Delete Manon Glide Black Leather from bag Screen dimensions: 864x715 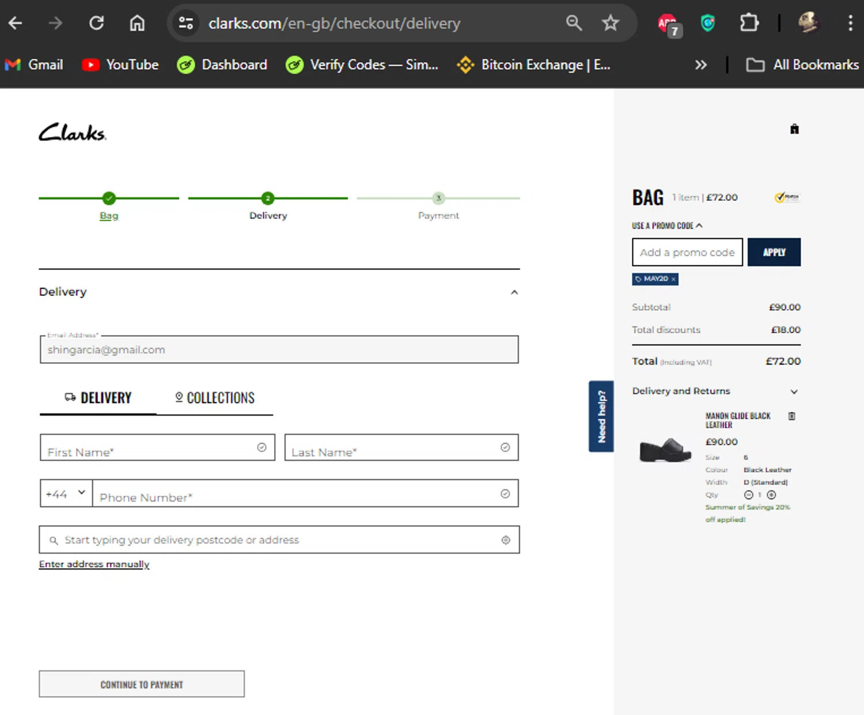click(x=792, y=416)
